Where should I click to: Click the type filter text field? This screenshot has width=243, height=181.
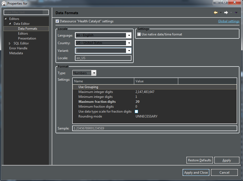coord(26,12)
